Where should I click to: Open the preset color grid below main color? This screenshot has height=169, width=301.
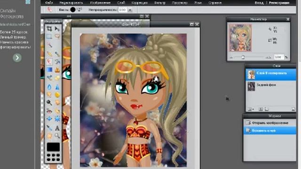tap(53, 157)
